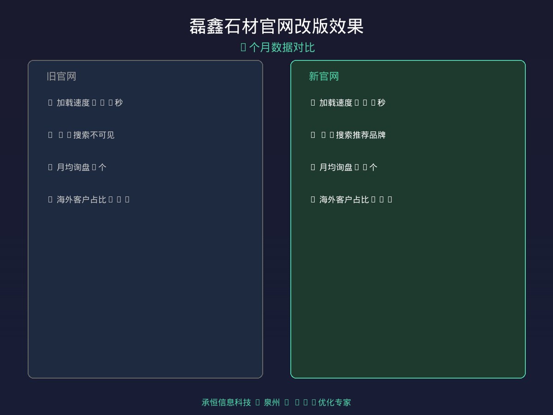The image size is (553, 415).
Task: Click footer text 承恒信息科技 泉州 优化专家
Action: (276, 403)
